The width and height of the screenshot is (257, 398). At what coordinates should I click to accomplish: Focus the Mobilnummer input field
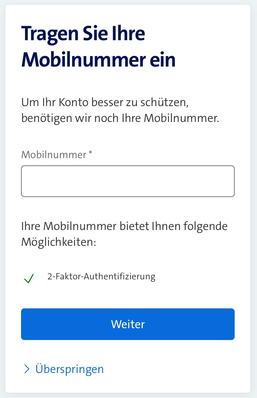point(128,181)
